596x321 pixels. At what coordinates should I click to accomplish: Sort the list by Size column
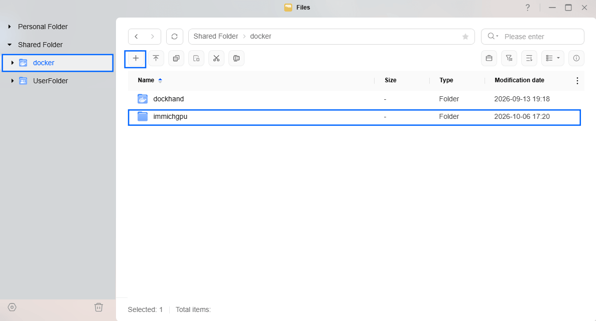click(390, 80)
